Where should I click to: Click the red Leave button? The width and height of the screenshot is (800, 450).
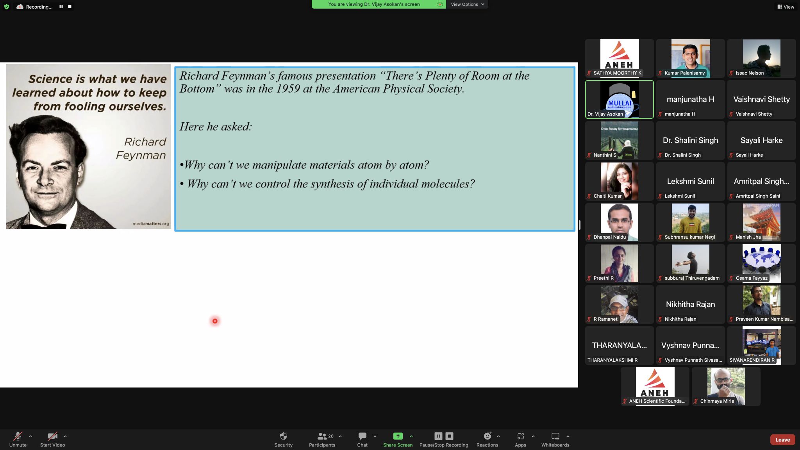[782, 439]
